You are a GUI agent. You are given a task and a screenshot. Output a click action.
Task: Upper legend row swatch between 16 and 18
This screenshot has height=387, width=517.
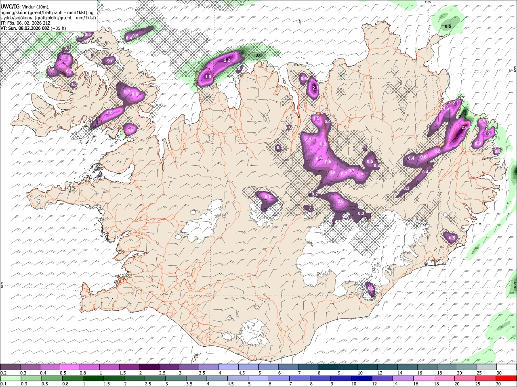click(x=427, y=367)
